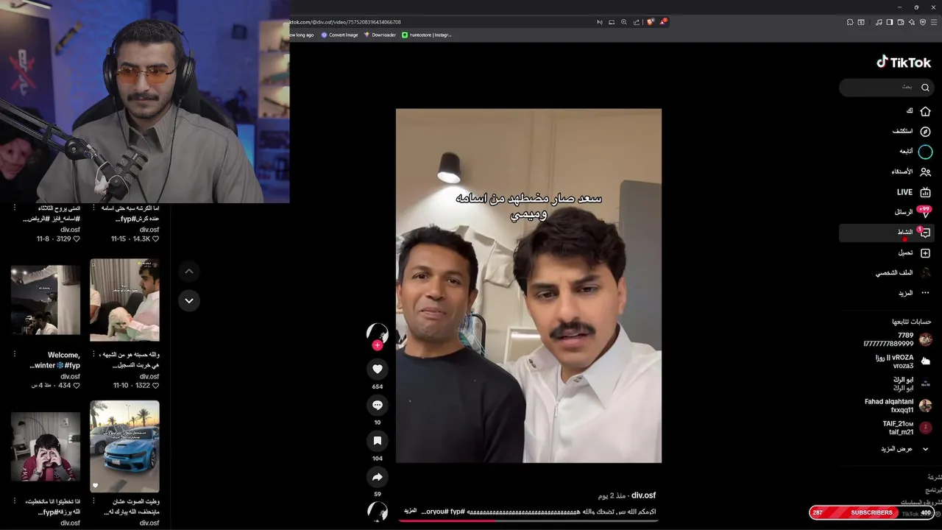Screen dimensions: 942x530
Task: Open the TikTok home 'لك' feed
Action: click(918, 111)
